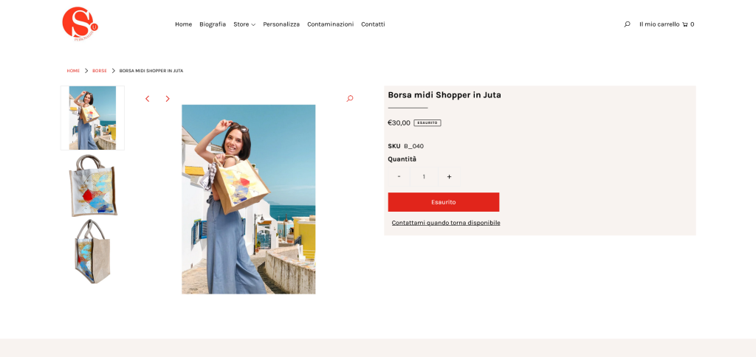Expand the Store dropdown menu
This screenshot has width=756, height=357.
[x=244, y=24]
